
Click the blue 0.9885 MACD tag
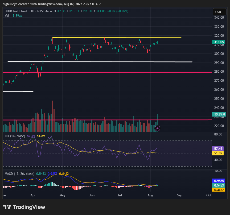pos(219,181)
